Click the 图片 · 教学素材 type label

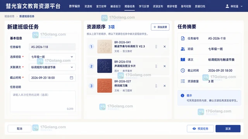coord(123,71)
